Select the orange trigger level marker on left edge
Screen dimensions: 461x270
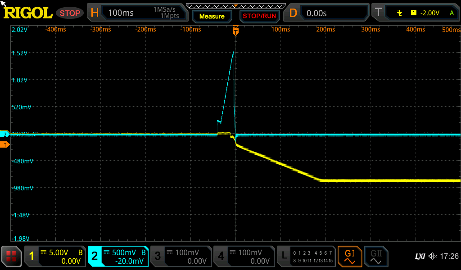(5, 144)
